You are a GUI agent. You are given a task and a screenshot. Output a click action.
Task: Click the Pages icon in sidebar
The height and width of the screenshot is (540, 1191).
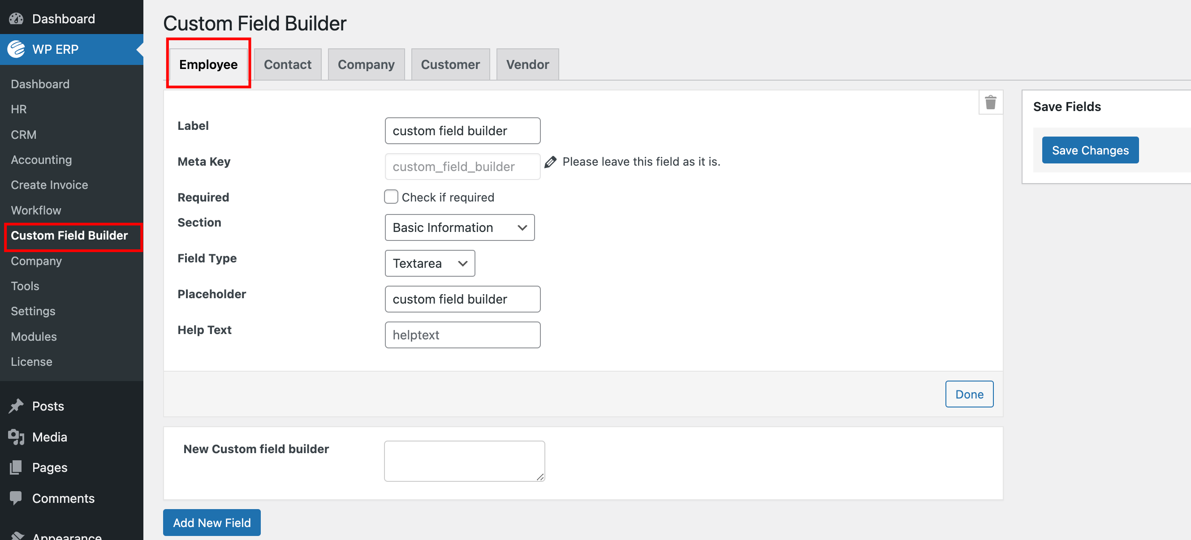click(x=16, y=467)
